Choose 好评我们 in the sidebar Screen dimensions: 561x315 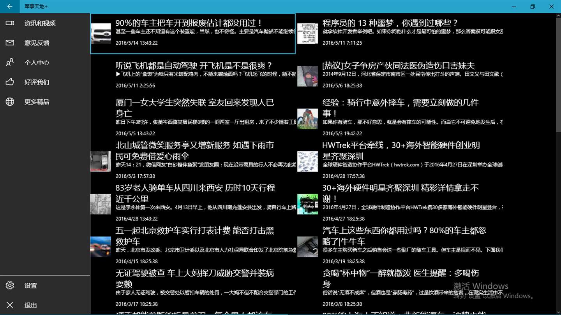[x=45, y=82]
